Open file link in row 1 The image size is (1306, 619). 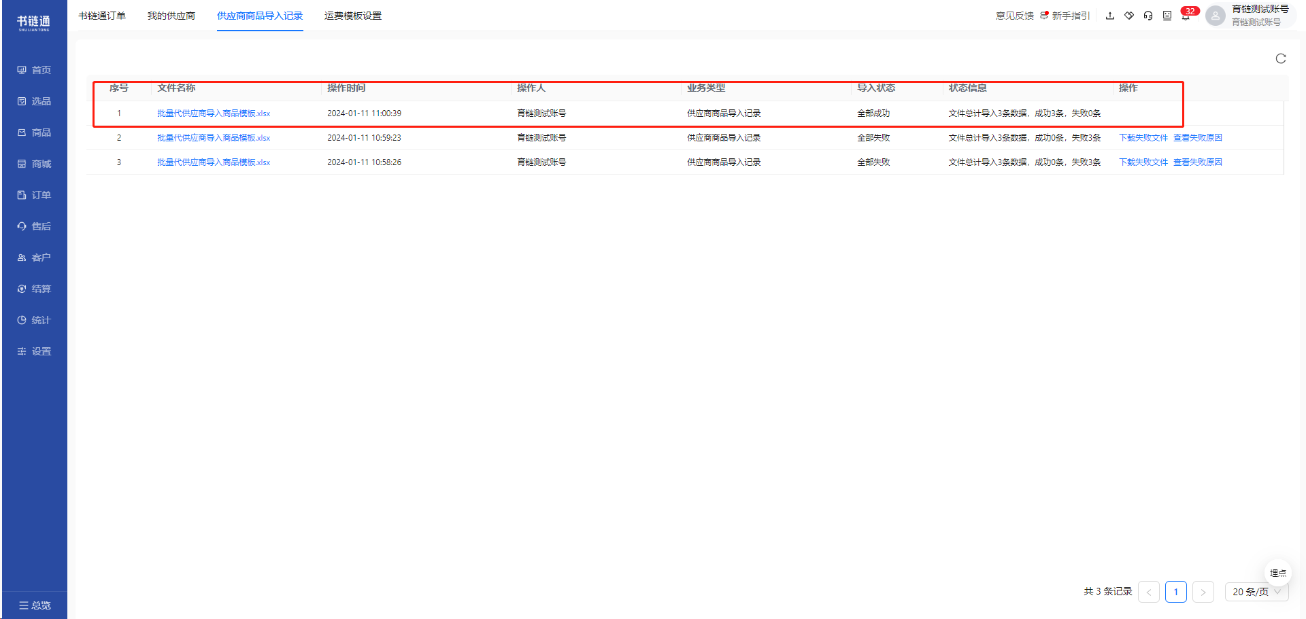pos(214,113)
